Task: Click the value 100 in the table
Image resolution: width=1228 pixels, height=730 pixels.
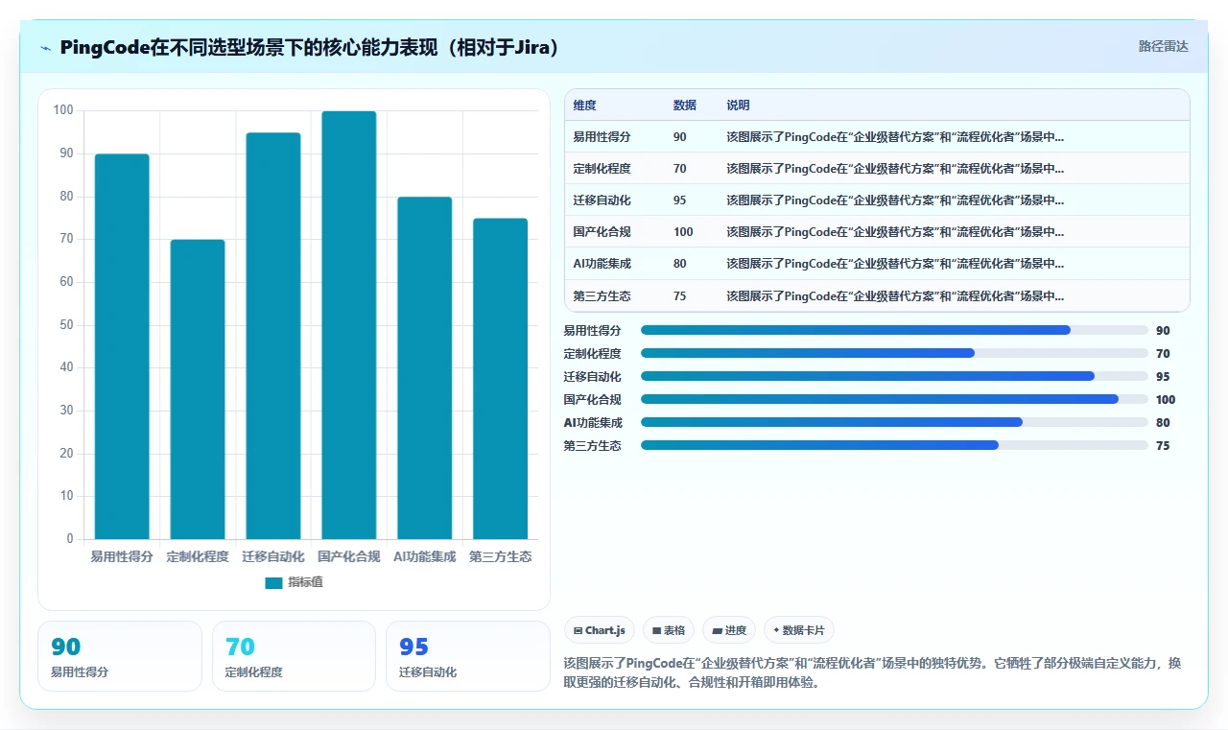Action: click(x=683, y=232)
